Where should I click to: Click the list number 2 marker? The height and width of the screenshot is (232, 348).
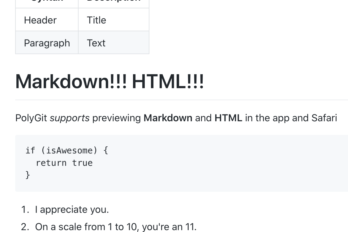[25, 227]
